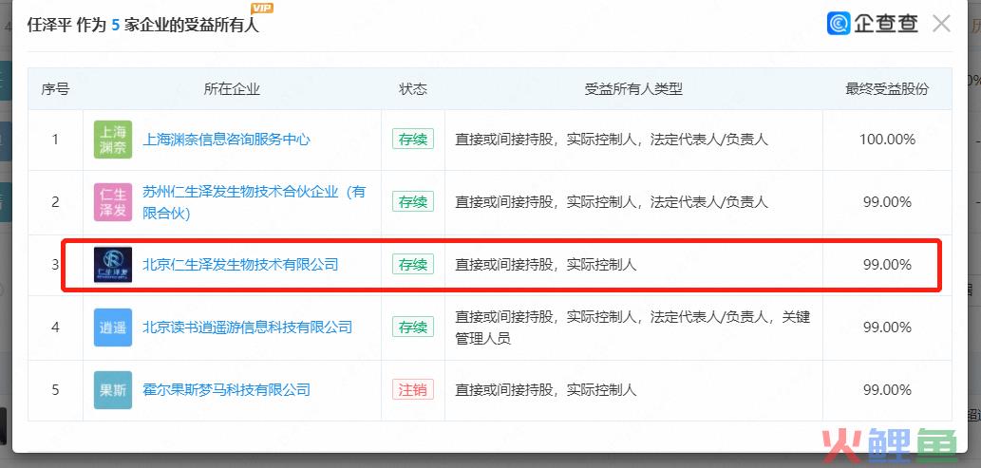Open 北京仁生泽发生物技术有限公司 link
Image resolution: width=981 pixels, height=468 pixels.
tap(241, 265)
